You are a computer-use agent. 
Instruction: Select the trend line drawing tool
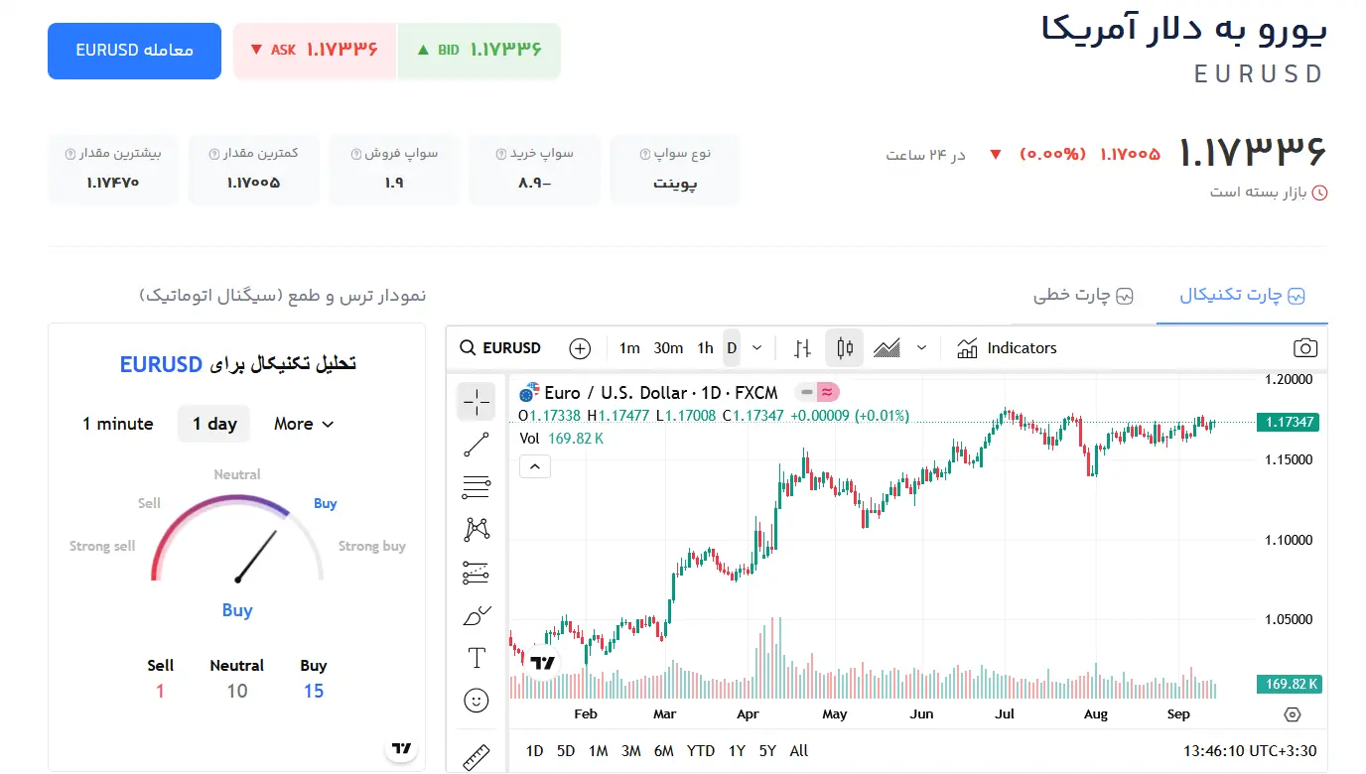pos(477,445)
